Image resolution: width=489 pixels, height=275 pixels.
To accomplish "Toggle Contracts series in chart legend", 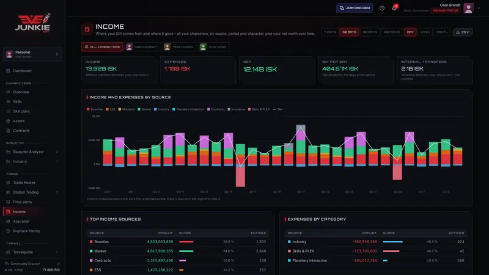I will pyautogui.click(x=216, y=109).
